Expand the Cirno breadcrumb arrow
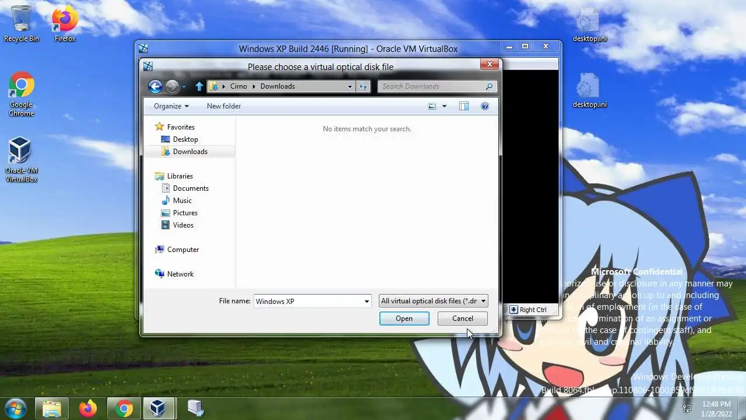 click(x=255, y=86)
